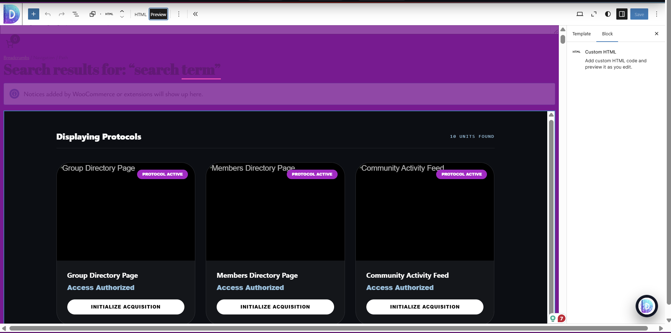
Task: Click the horizontal scrollbar at the bottom
Action: pyautogui.click(x=328, y=328)
